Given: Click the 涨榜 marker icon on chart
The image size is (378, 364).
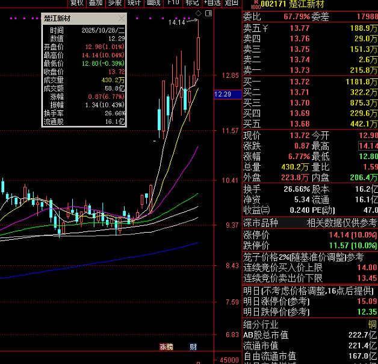Looking at the screenshot, I should pos(166,347).
